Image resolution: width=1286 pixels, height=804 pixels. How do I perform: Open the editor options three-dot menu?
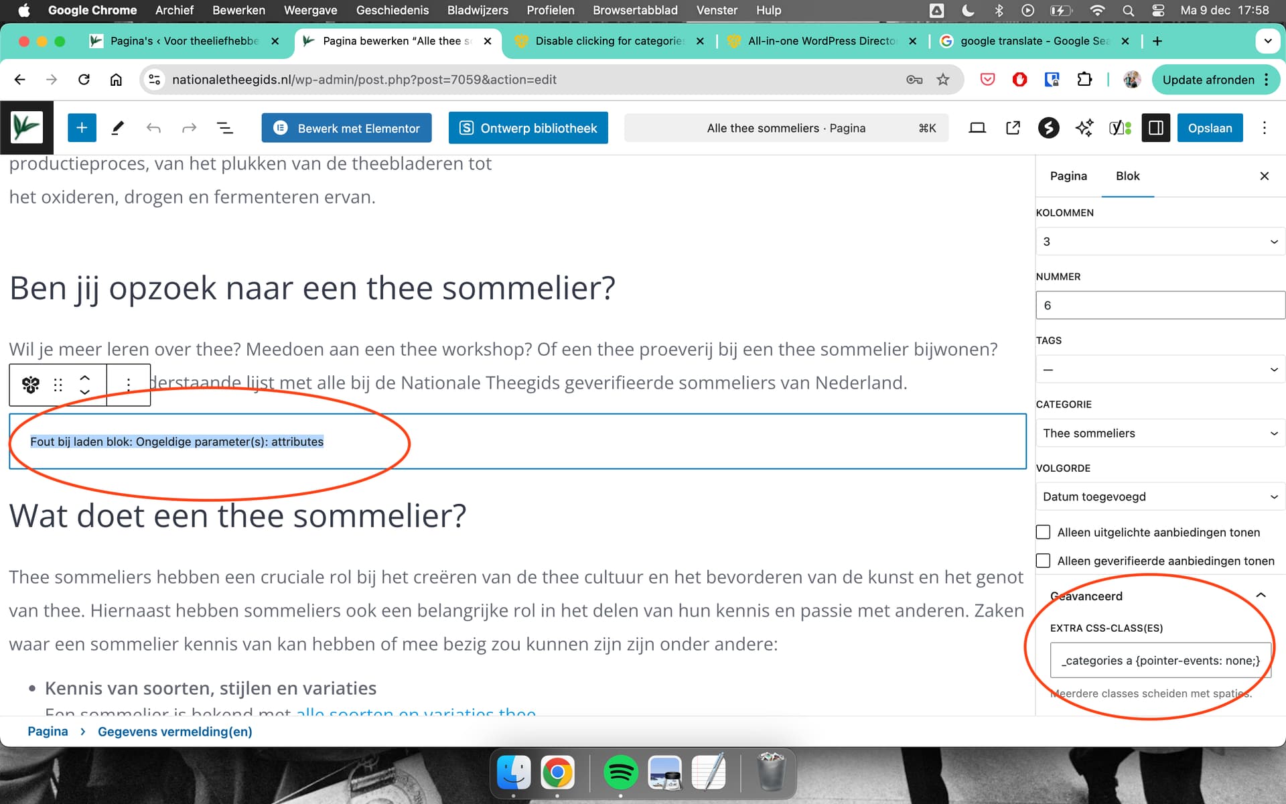(1265, 128)
